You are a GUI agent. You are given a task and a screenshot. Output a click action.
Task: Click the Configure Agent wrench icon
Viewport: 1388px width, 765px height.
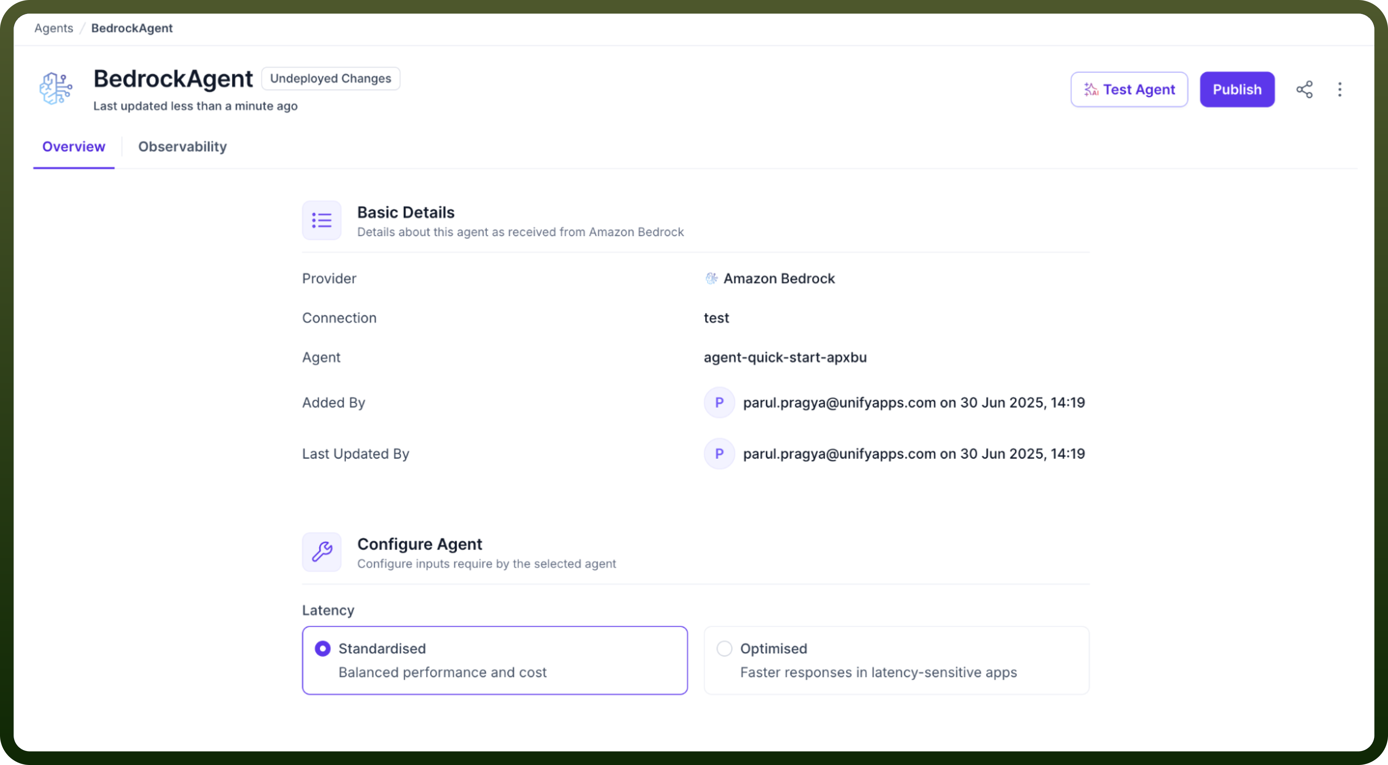click(322, 552)
